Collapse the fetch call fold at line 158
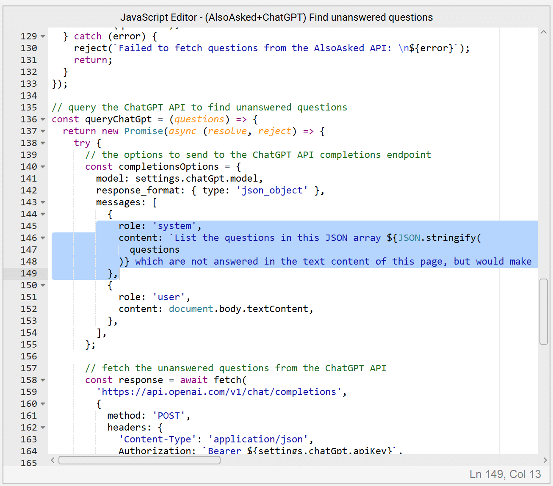The height and width of the screenshot is (486, 553). [43, 380]
